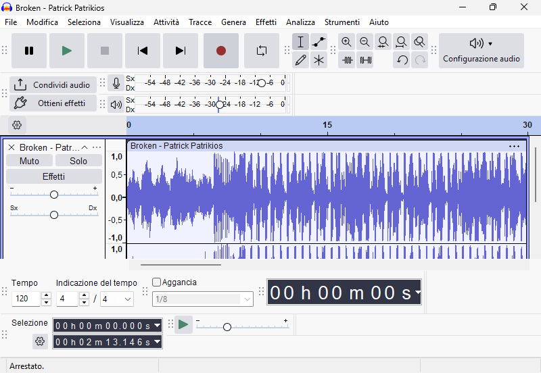Viewport: 541px width, 373px height.
Task: Select the Selection (I-beam) tool
Action: 300,42
